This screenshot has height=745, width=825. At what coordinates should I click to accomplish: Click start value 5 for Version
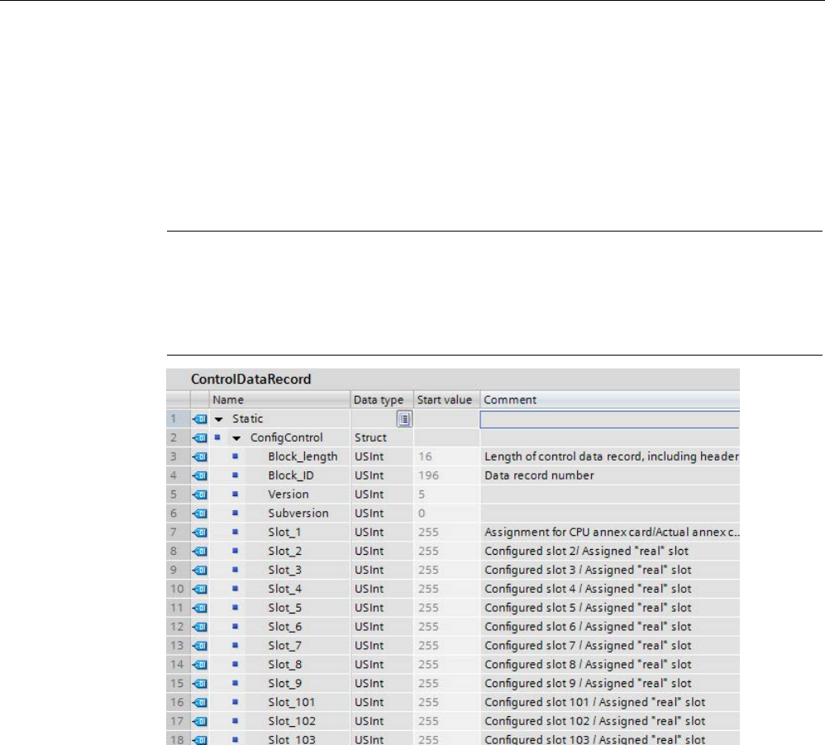422,494
